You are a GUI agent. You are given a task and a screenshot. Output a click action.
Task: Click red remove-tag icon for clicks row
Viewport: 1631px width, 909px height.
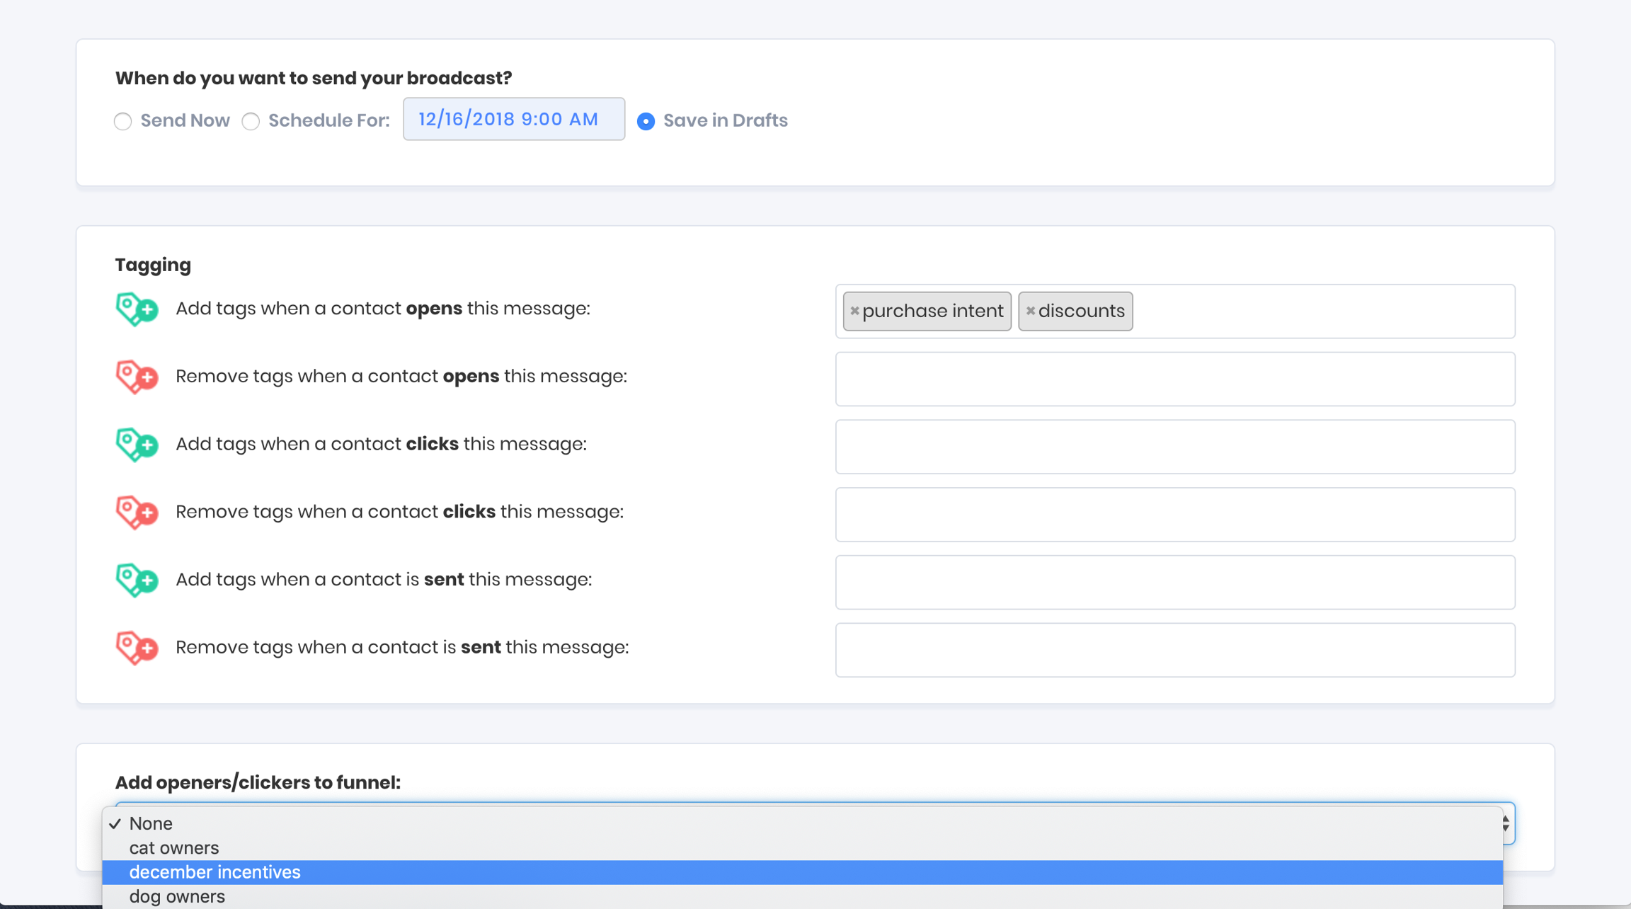click(x=137, y=513)
